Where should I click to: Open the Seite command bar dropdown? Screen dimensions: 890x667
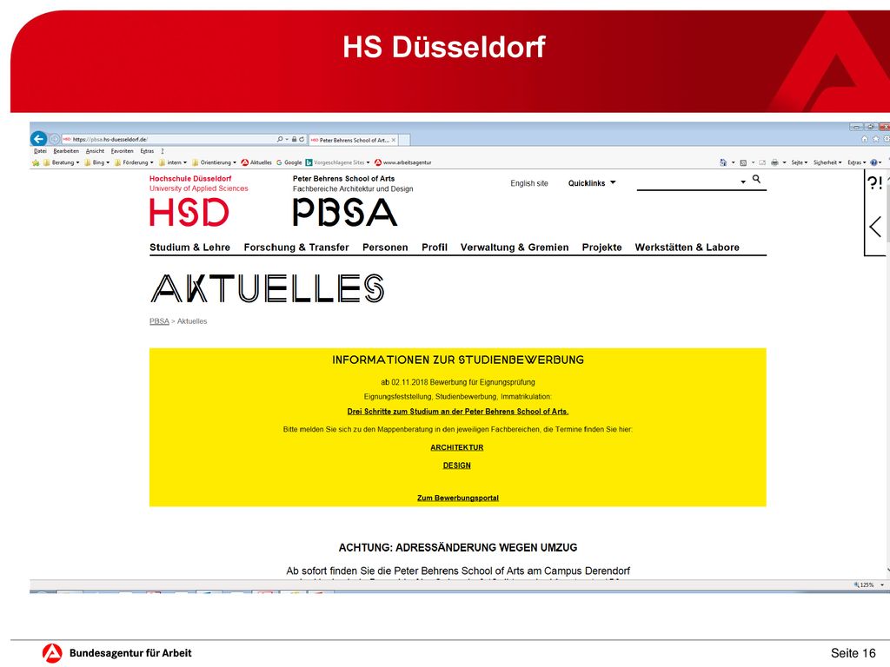tap(800, 162)
